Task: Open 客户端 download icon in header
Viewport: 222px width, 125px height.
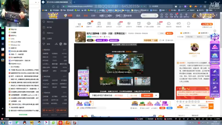Action: [176, 16]
